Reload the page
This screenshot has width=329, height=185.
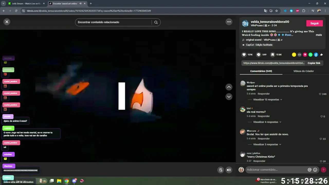pos(16,11)
